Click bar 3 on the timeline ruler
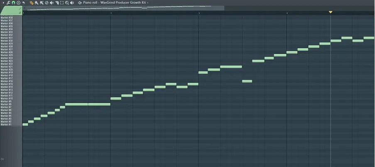This screenshot has width=375, height=167. coord(199,13)
